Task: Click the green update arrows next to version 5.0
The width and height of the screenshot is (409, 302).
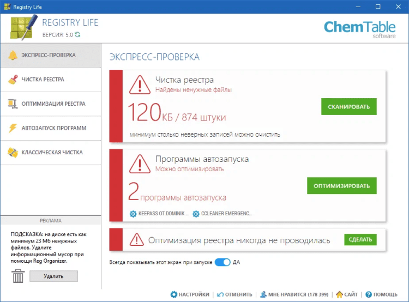Action: (x=77, y=34)
